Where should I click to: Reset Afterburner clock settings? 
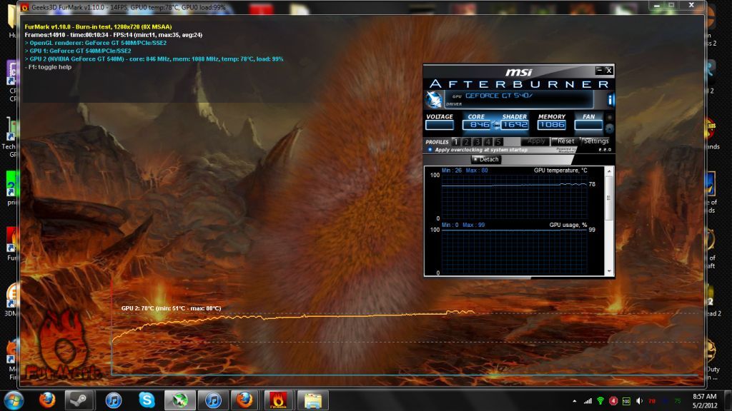[x=565, y=141]
